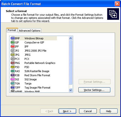Switch to the Format tab
Viewport: 121px width, 117px height.
[x=12, y=30]
